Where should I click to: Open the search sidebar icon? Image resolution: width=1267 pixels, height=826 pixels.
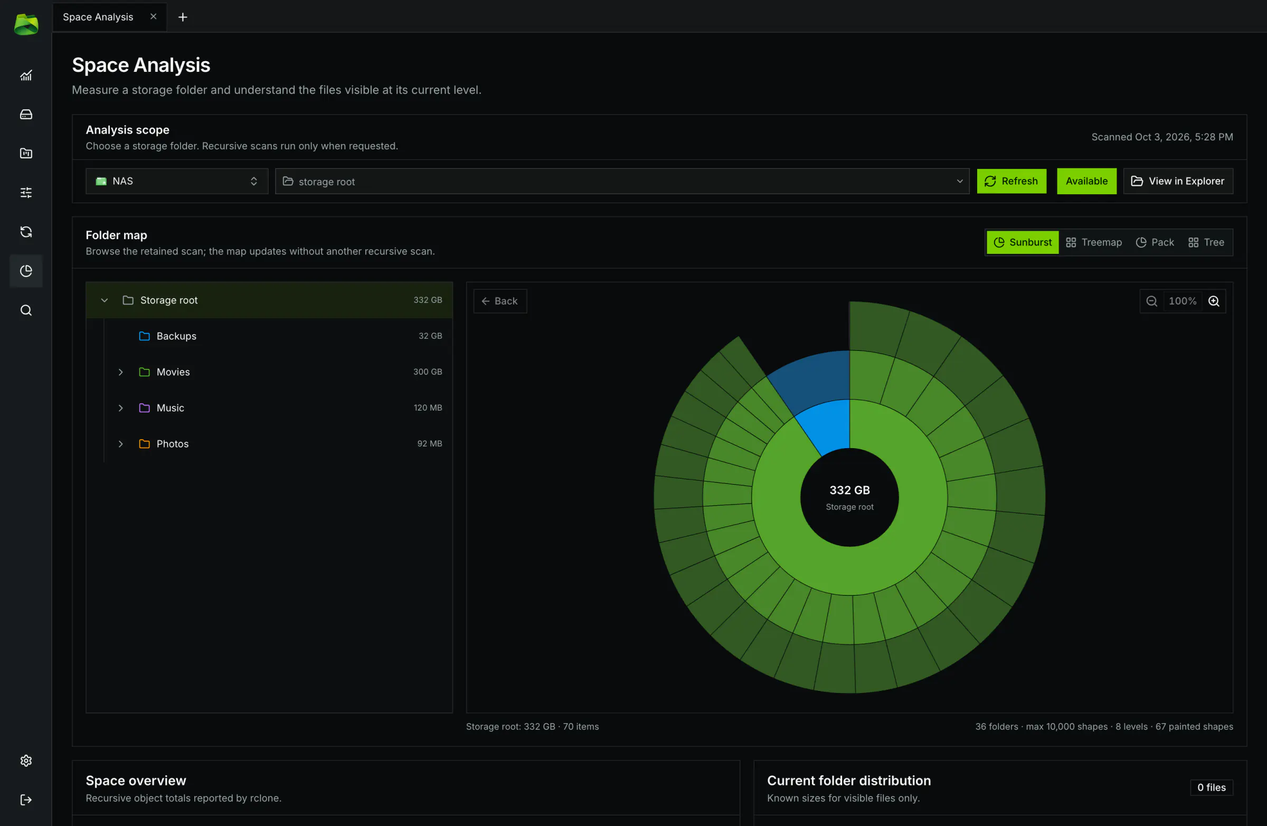[x=25, y=310]
